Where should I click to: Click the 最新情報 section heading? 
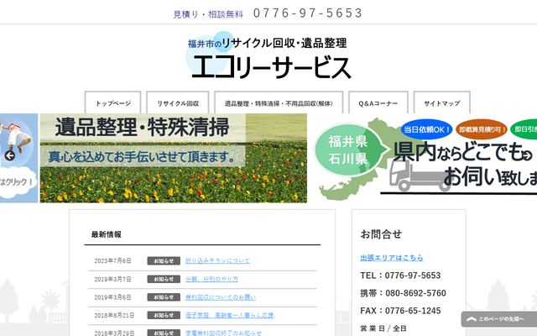(x=107, y=234)
